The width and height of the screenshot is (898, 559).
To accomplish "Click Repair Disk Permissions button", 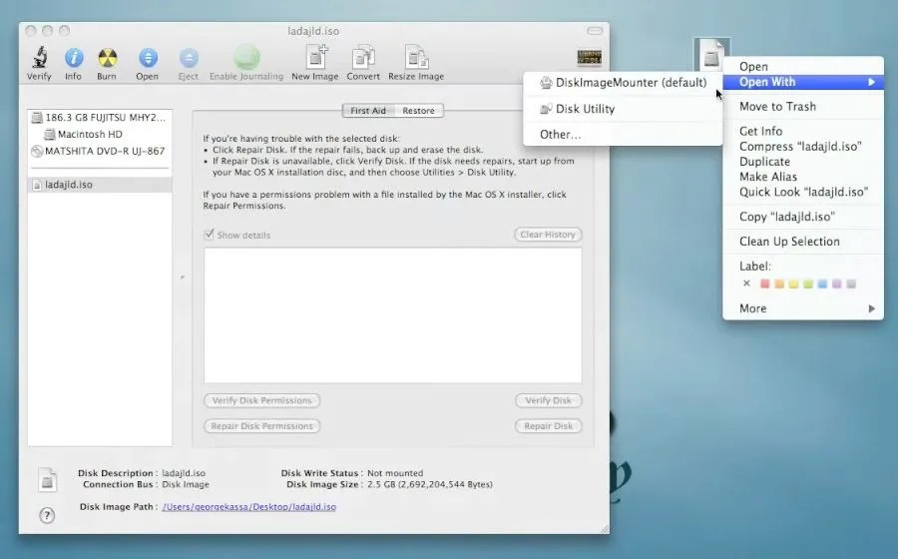I will (x=261, y=426).
